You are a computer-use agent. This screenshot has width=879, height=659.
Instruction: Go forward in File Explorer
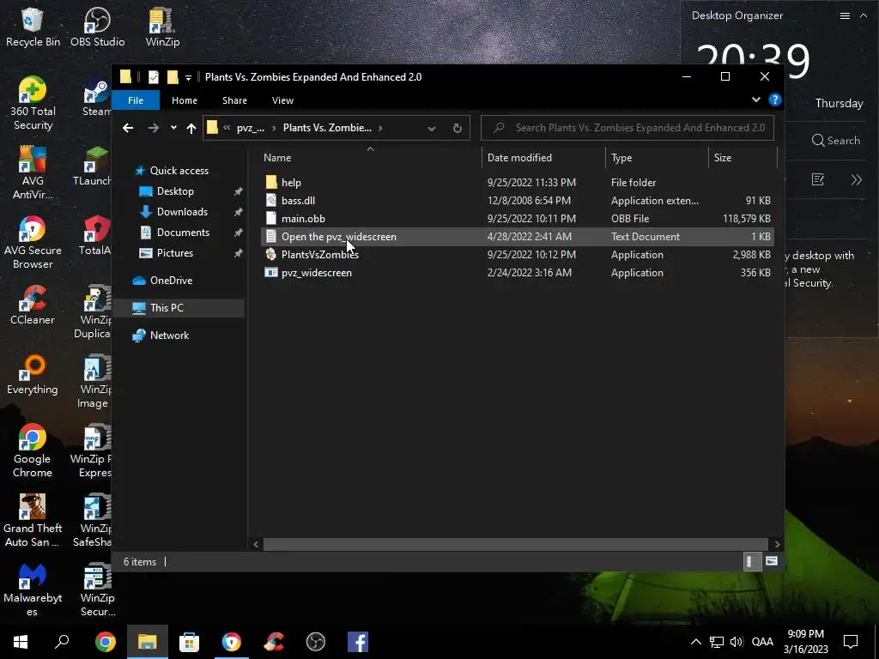click(153, 128)
